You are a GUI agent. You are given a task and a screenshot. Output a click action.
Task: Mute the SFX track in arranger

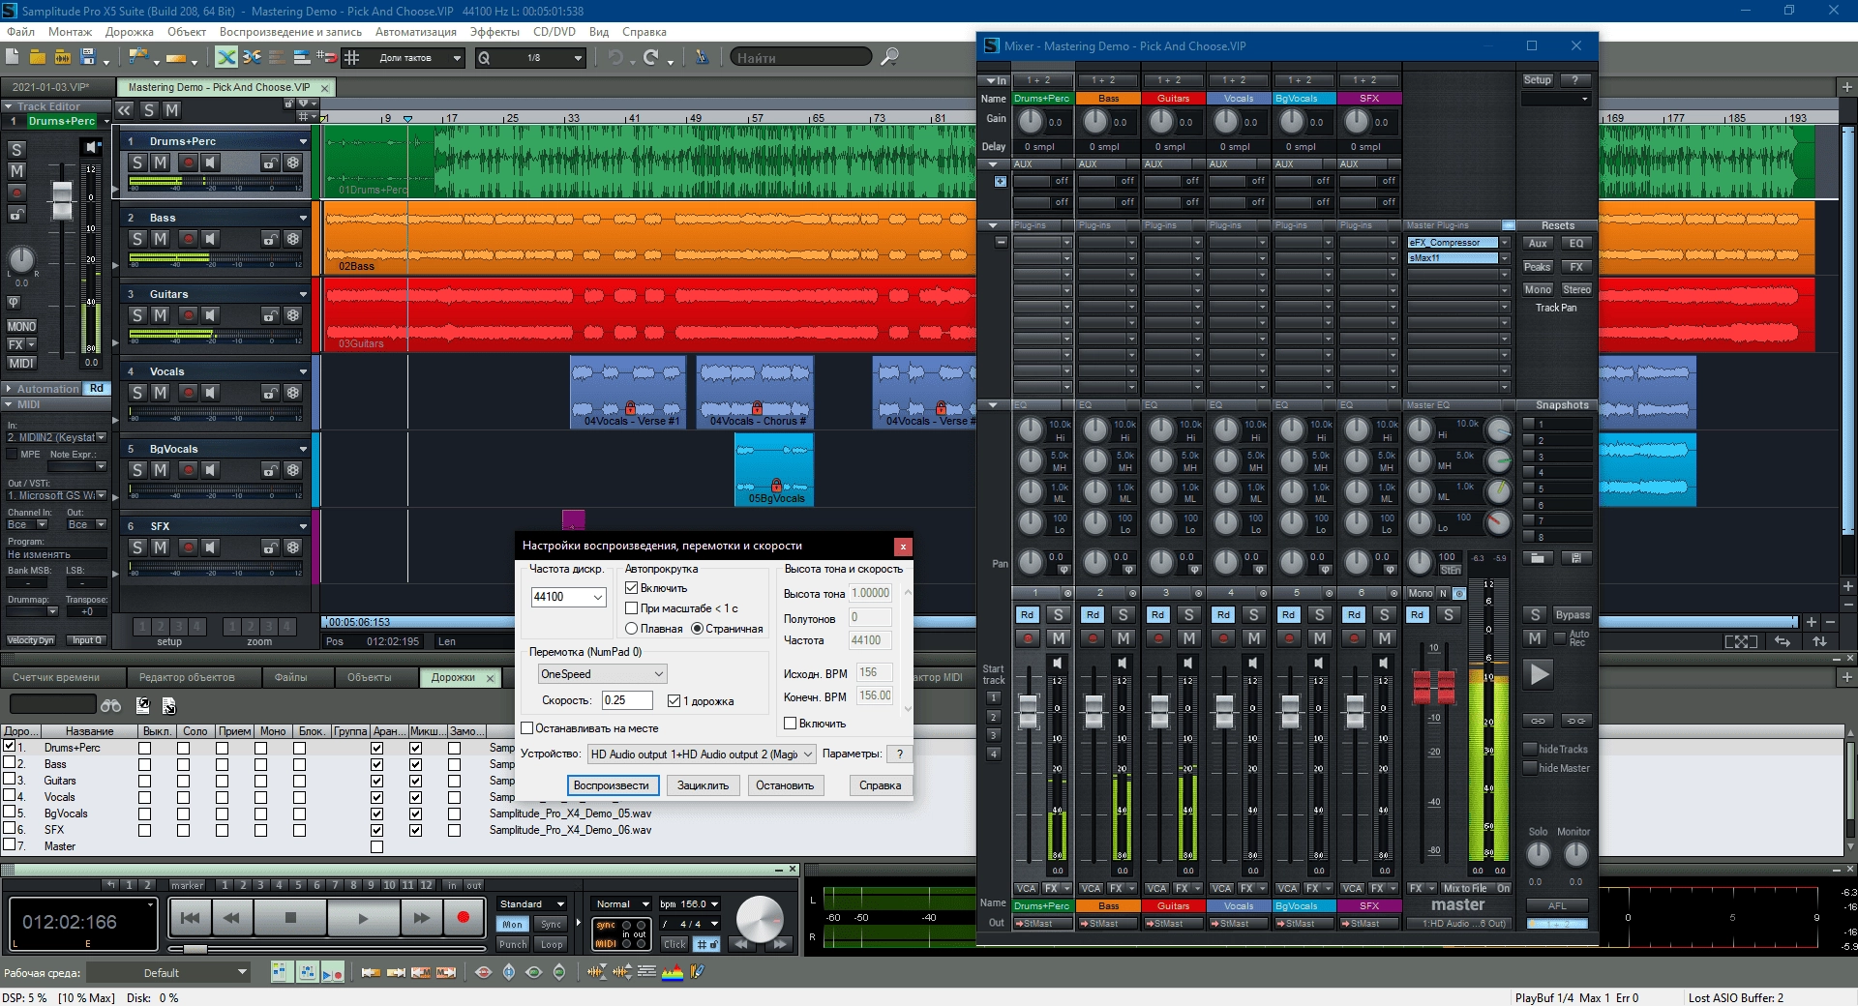click(161, 547)
